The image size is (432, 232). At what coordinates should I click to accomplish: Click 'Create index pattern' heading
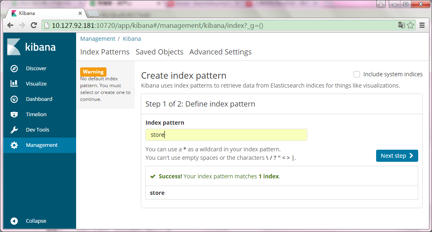pos(184,75)
